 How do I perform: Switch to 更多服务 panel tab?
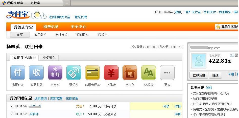[x=49, y=58]
